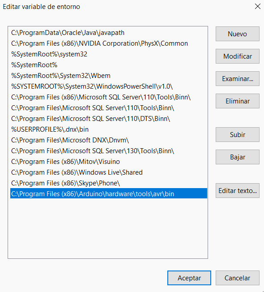This screenshot has width=264, height=292.
Task: Move the selected entry down with Bajar
Action: 238,157
